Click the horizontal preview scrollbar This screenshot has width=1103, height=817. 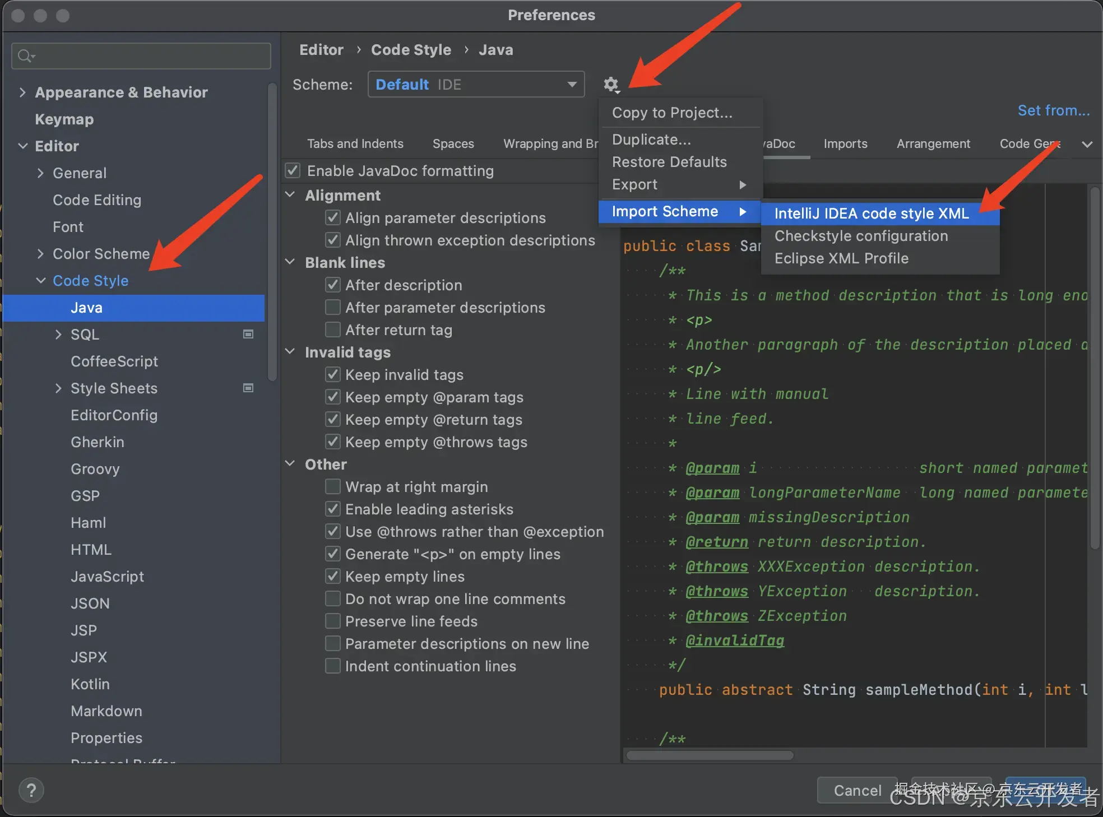click(710, 755)
